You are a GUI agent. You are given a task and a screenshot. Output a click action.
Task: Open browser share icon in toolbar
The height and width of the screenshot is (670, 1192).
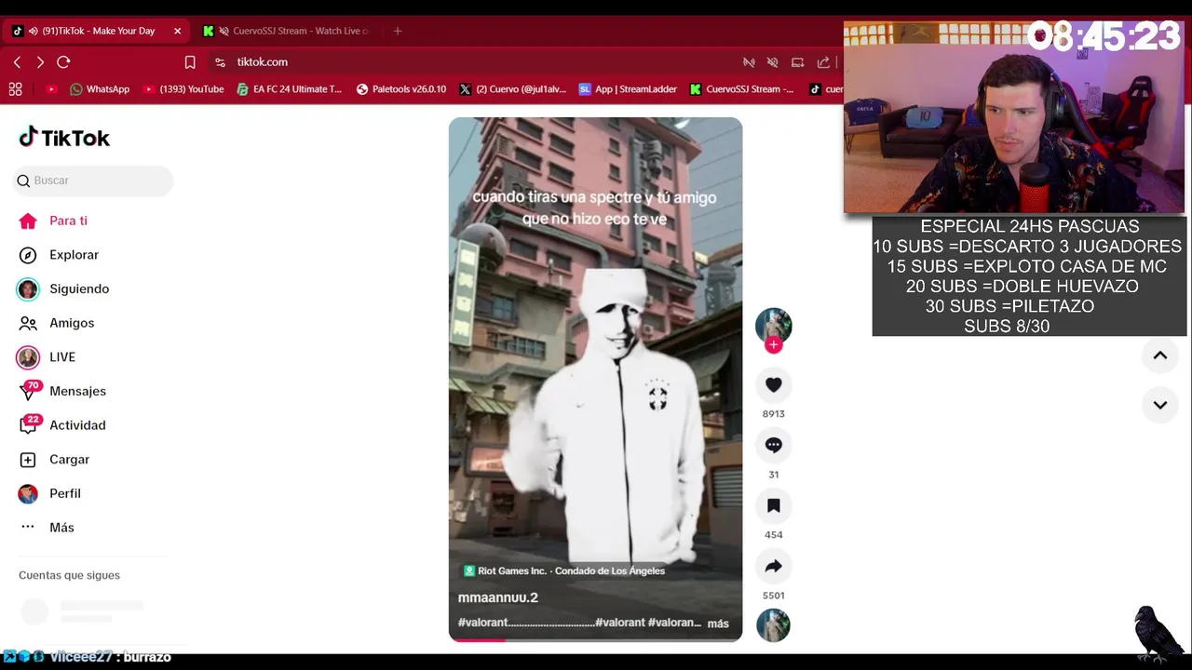click(x=823, y=62)
